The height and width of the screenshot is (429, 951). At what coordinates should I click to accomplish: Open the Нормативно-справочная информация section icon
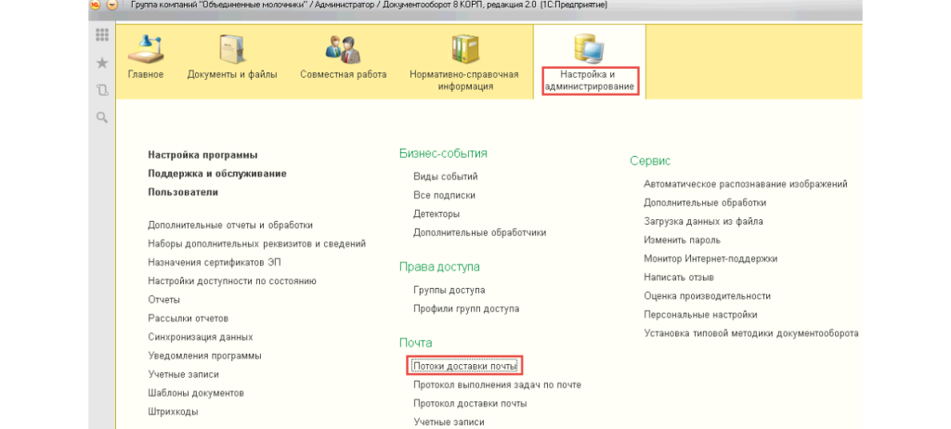click(x=465, y=52)
